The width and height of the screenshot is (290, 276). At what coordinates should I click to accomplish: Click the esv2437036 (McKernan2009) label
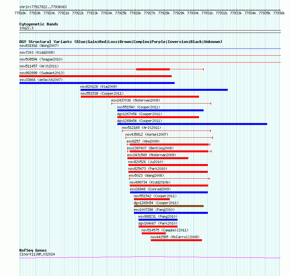pyautogui.click(x=136, y=100)
